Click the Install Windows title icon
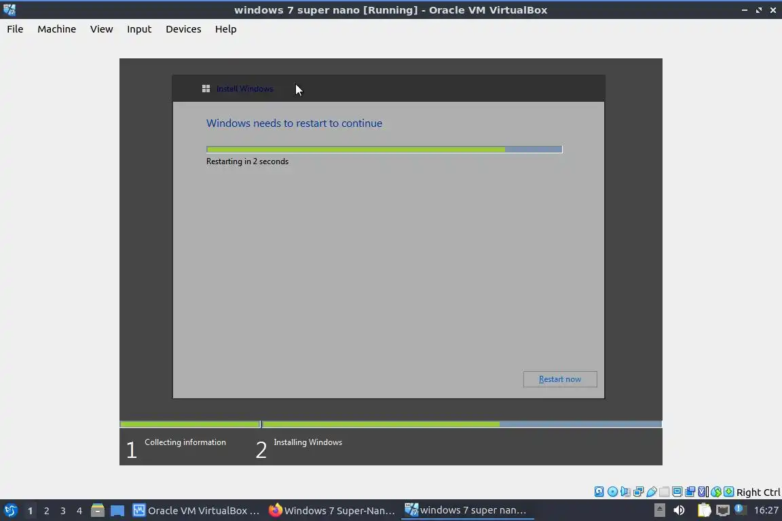Image resolution: width=782 pixels, height=521 pixels. (x=206, y=89)
